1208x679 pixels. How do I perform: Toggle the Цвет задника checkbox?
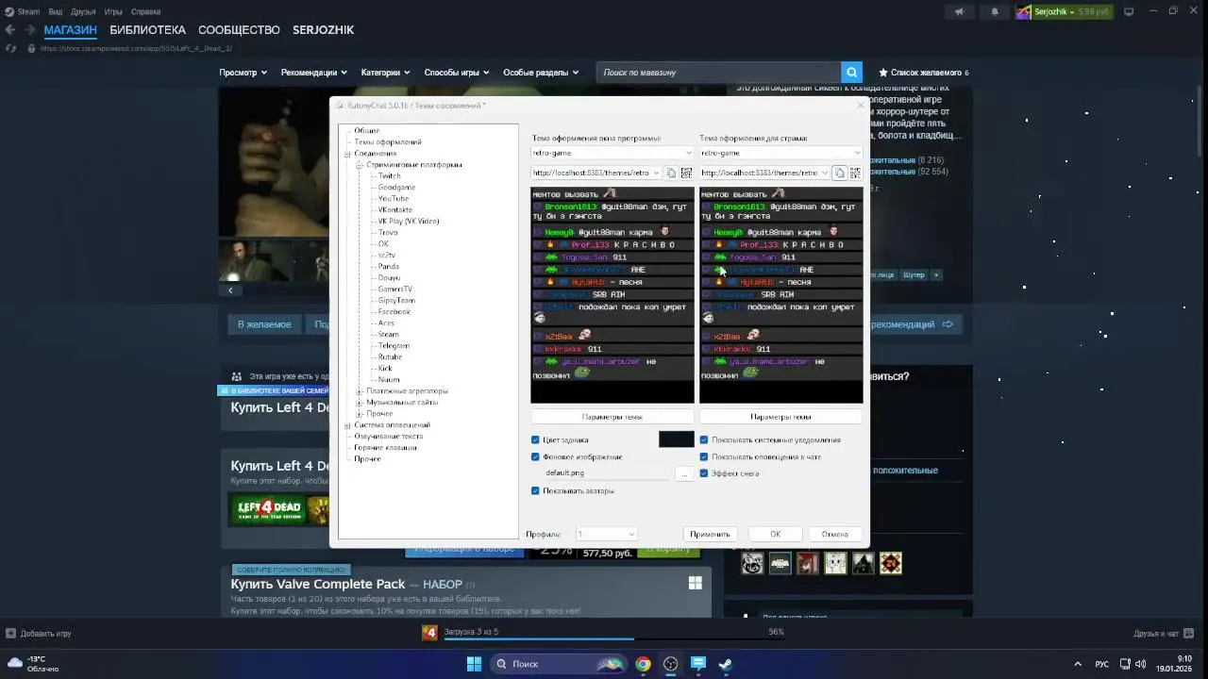click(535, 439)
